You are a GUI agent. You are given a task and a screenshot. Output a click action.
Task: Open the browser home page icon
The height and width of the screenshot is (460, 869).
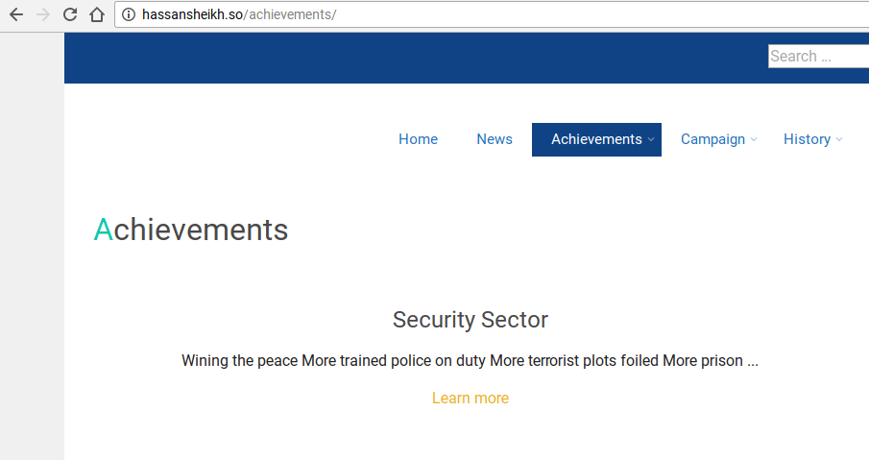[x=96, y=14]
